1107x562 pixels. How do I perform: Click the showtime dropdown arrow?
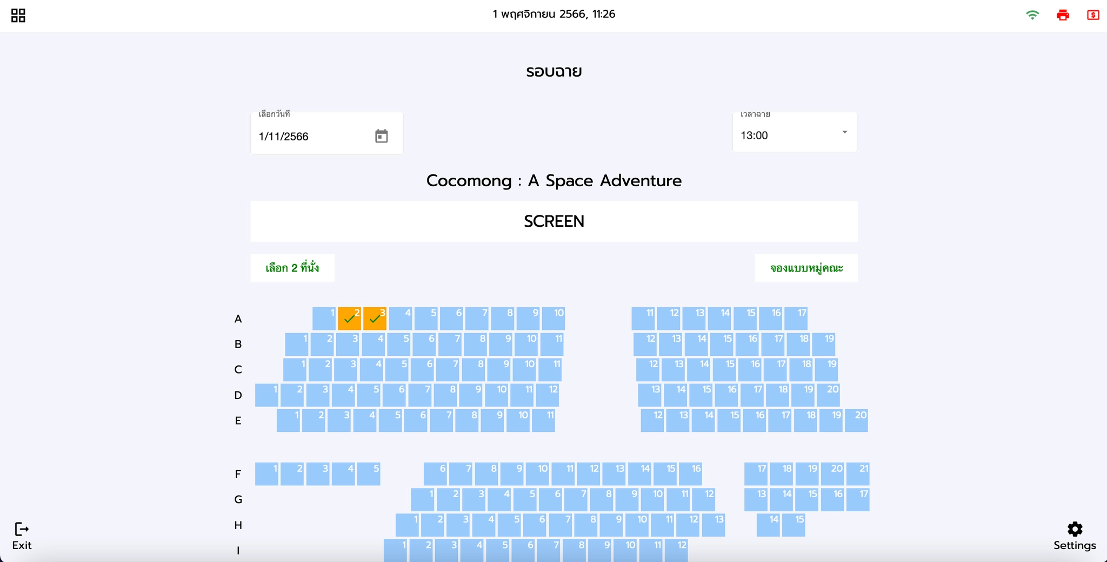[x=844, y=132]
